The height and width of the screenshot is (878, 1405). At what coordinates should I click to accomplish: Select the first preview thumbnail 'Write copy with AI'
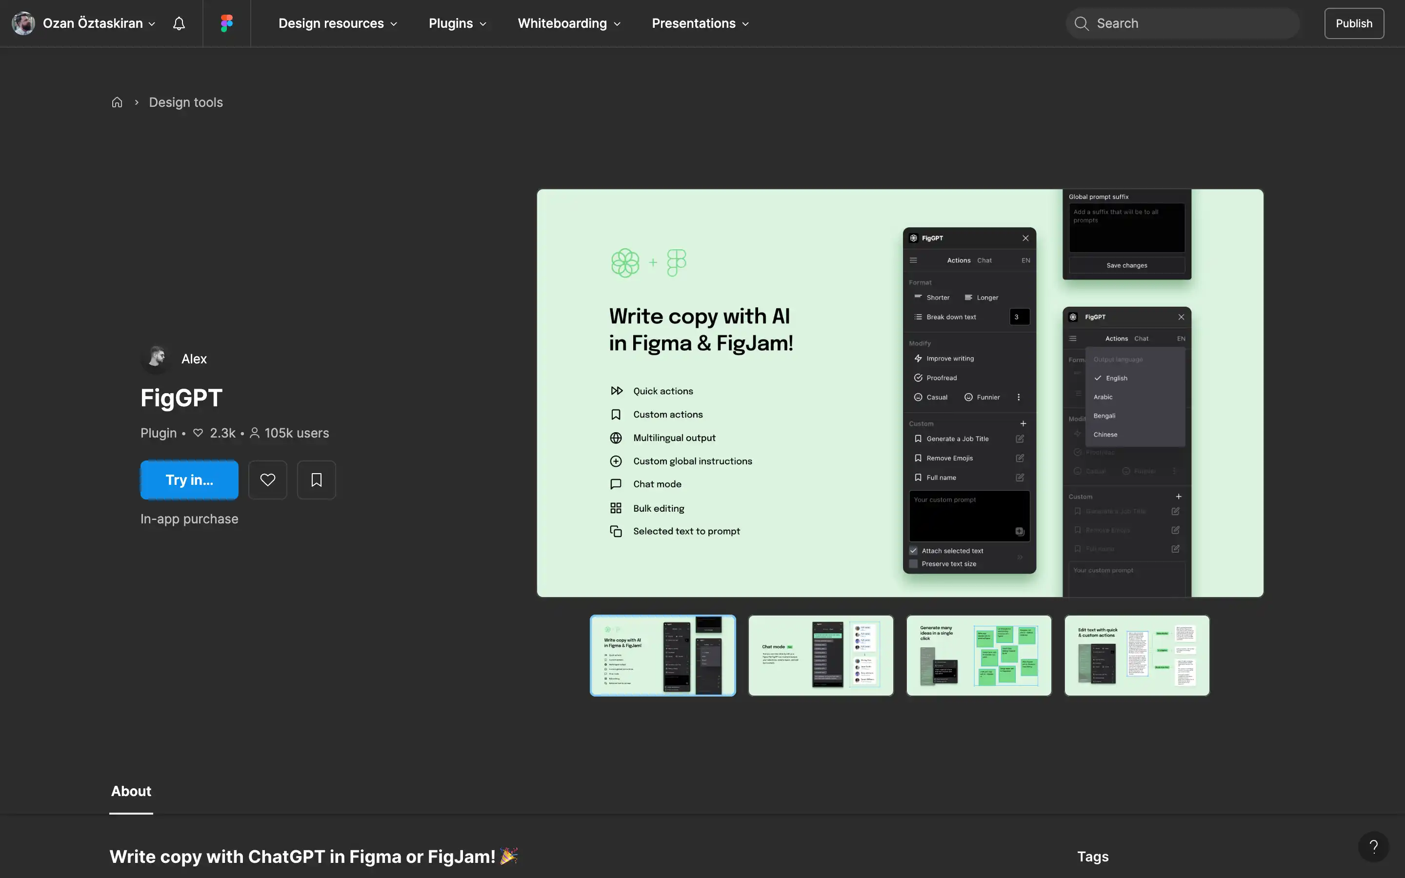663,655
